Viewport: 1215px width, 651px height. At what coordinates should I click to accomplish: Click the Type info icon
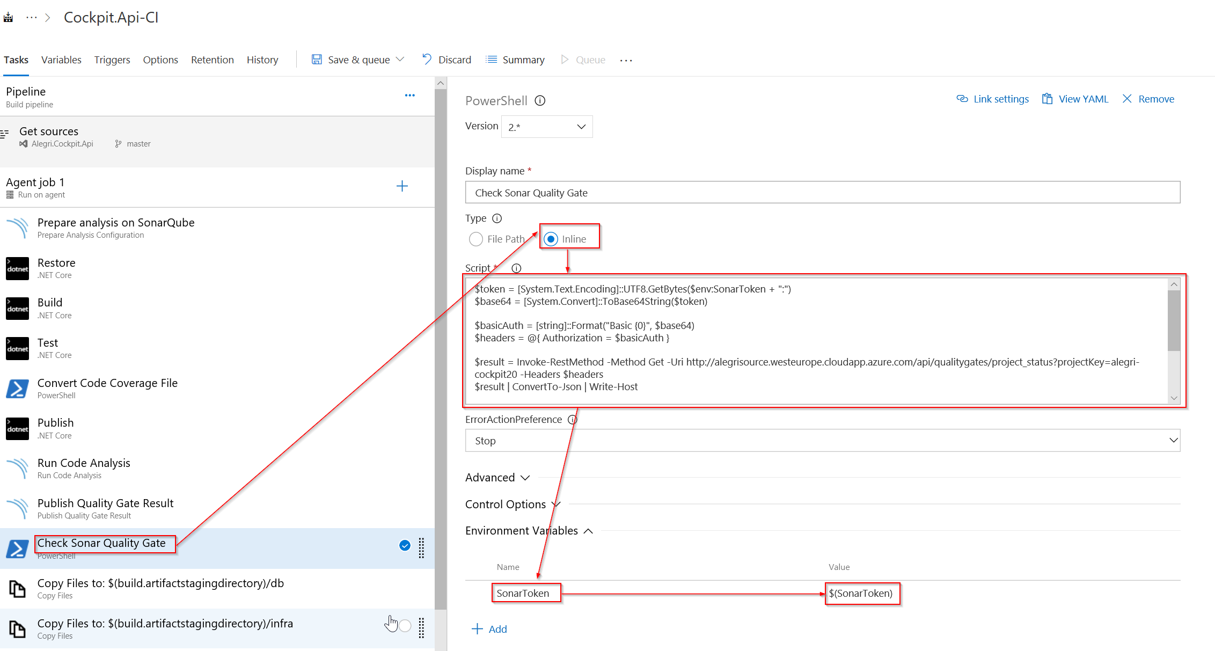click(x=497, y=218)
